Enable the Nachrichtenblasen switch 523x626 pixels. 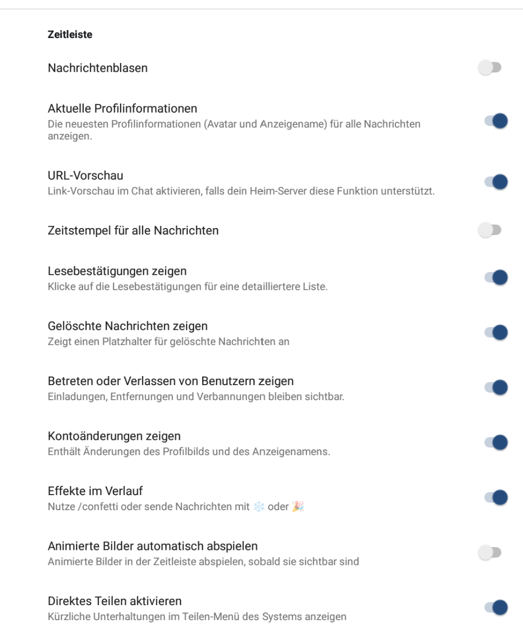click(490, 68)
